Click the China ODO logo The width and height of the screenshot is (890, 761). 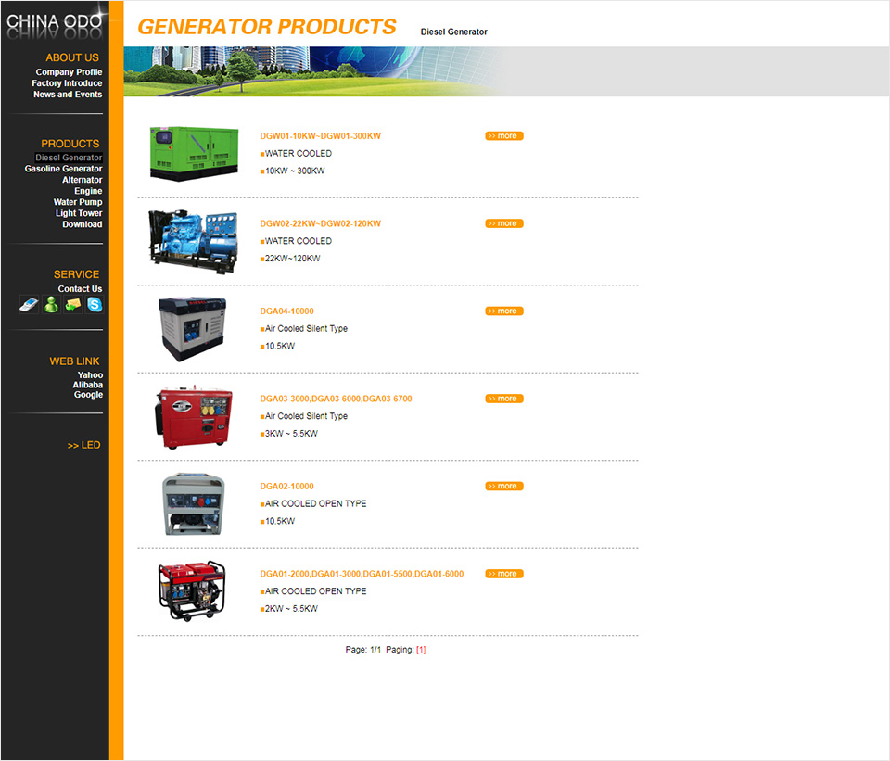click(x=54, y=22)
